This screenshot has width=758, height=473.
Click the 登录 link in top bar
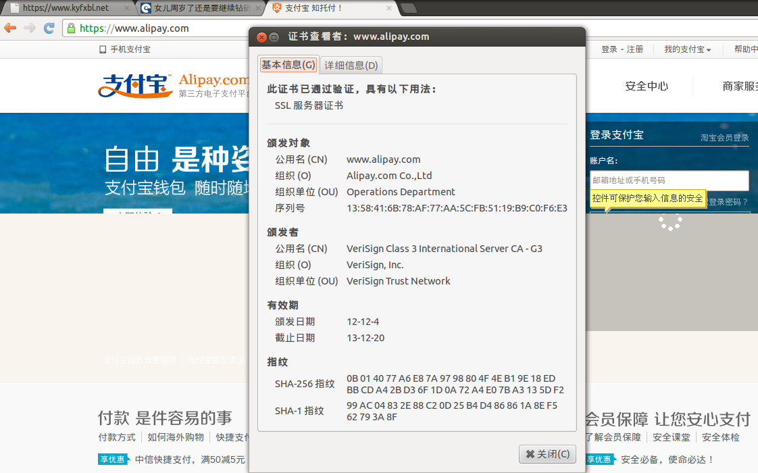609,49
